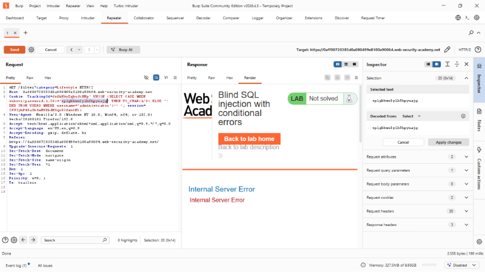Toggle hide non-printable characters in request
The image size is (485, 272).
[x=146, y=77]
